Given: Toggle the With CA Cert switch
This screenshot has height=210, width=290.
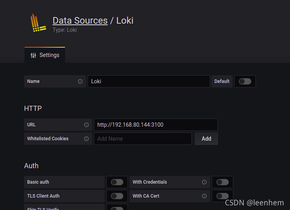Looking at the screenshot, I should [223, 196].
